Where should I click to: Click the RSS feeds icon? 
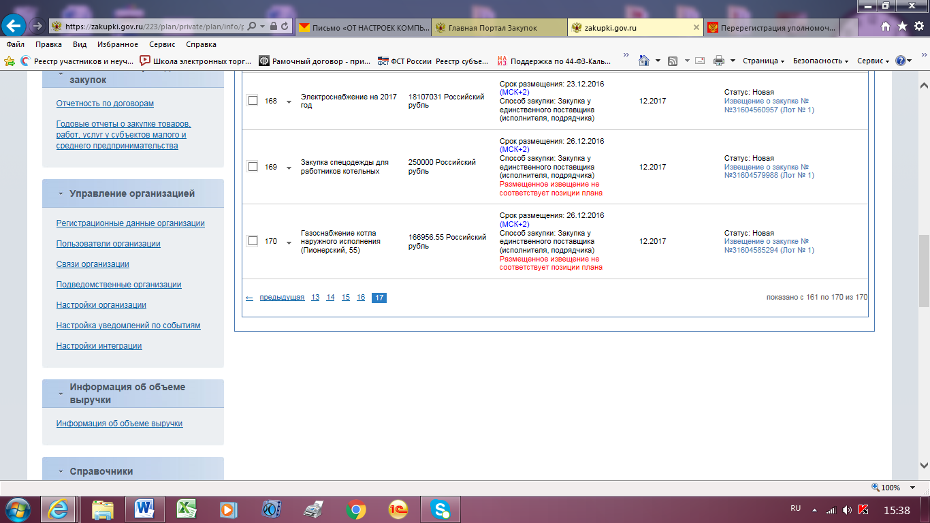[x=673, y=61]
